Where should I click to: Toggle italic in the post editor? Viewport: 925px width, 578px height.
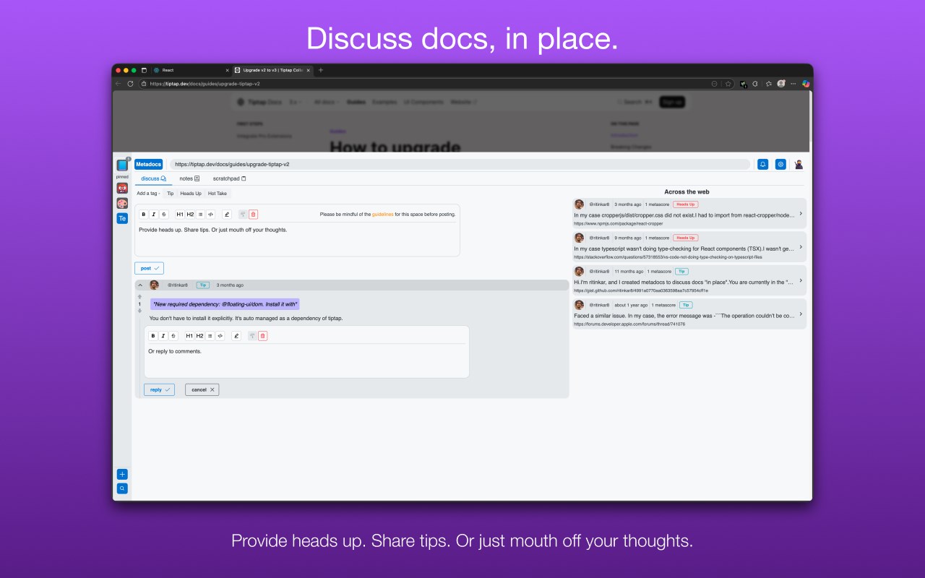(x=153, y=215)
